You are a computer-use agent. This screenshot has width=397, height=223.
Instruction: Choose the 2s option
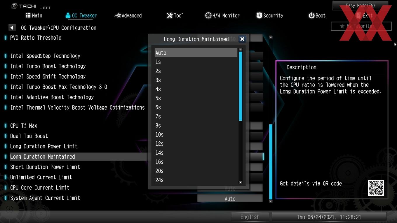(x=196, y=71)
